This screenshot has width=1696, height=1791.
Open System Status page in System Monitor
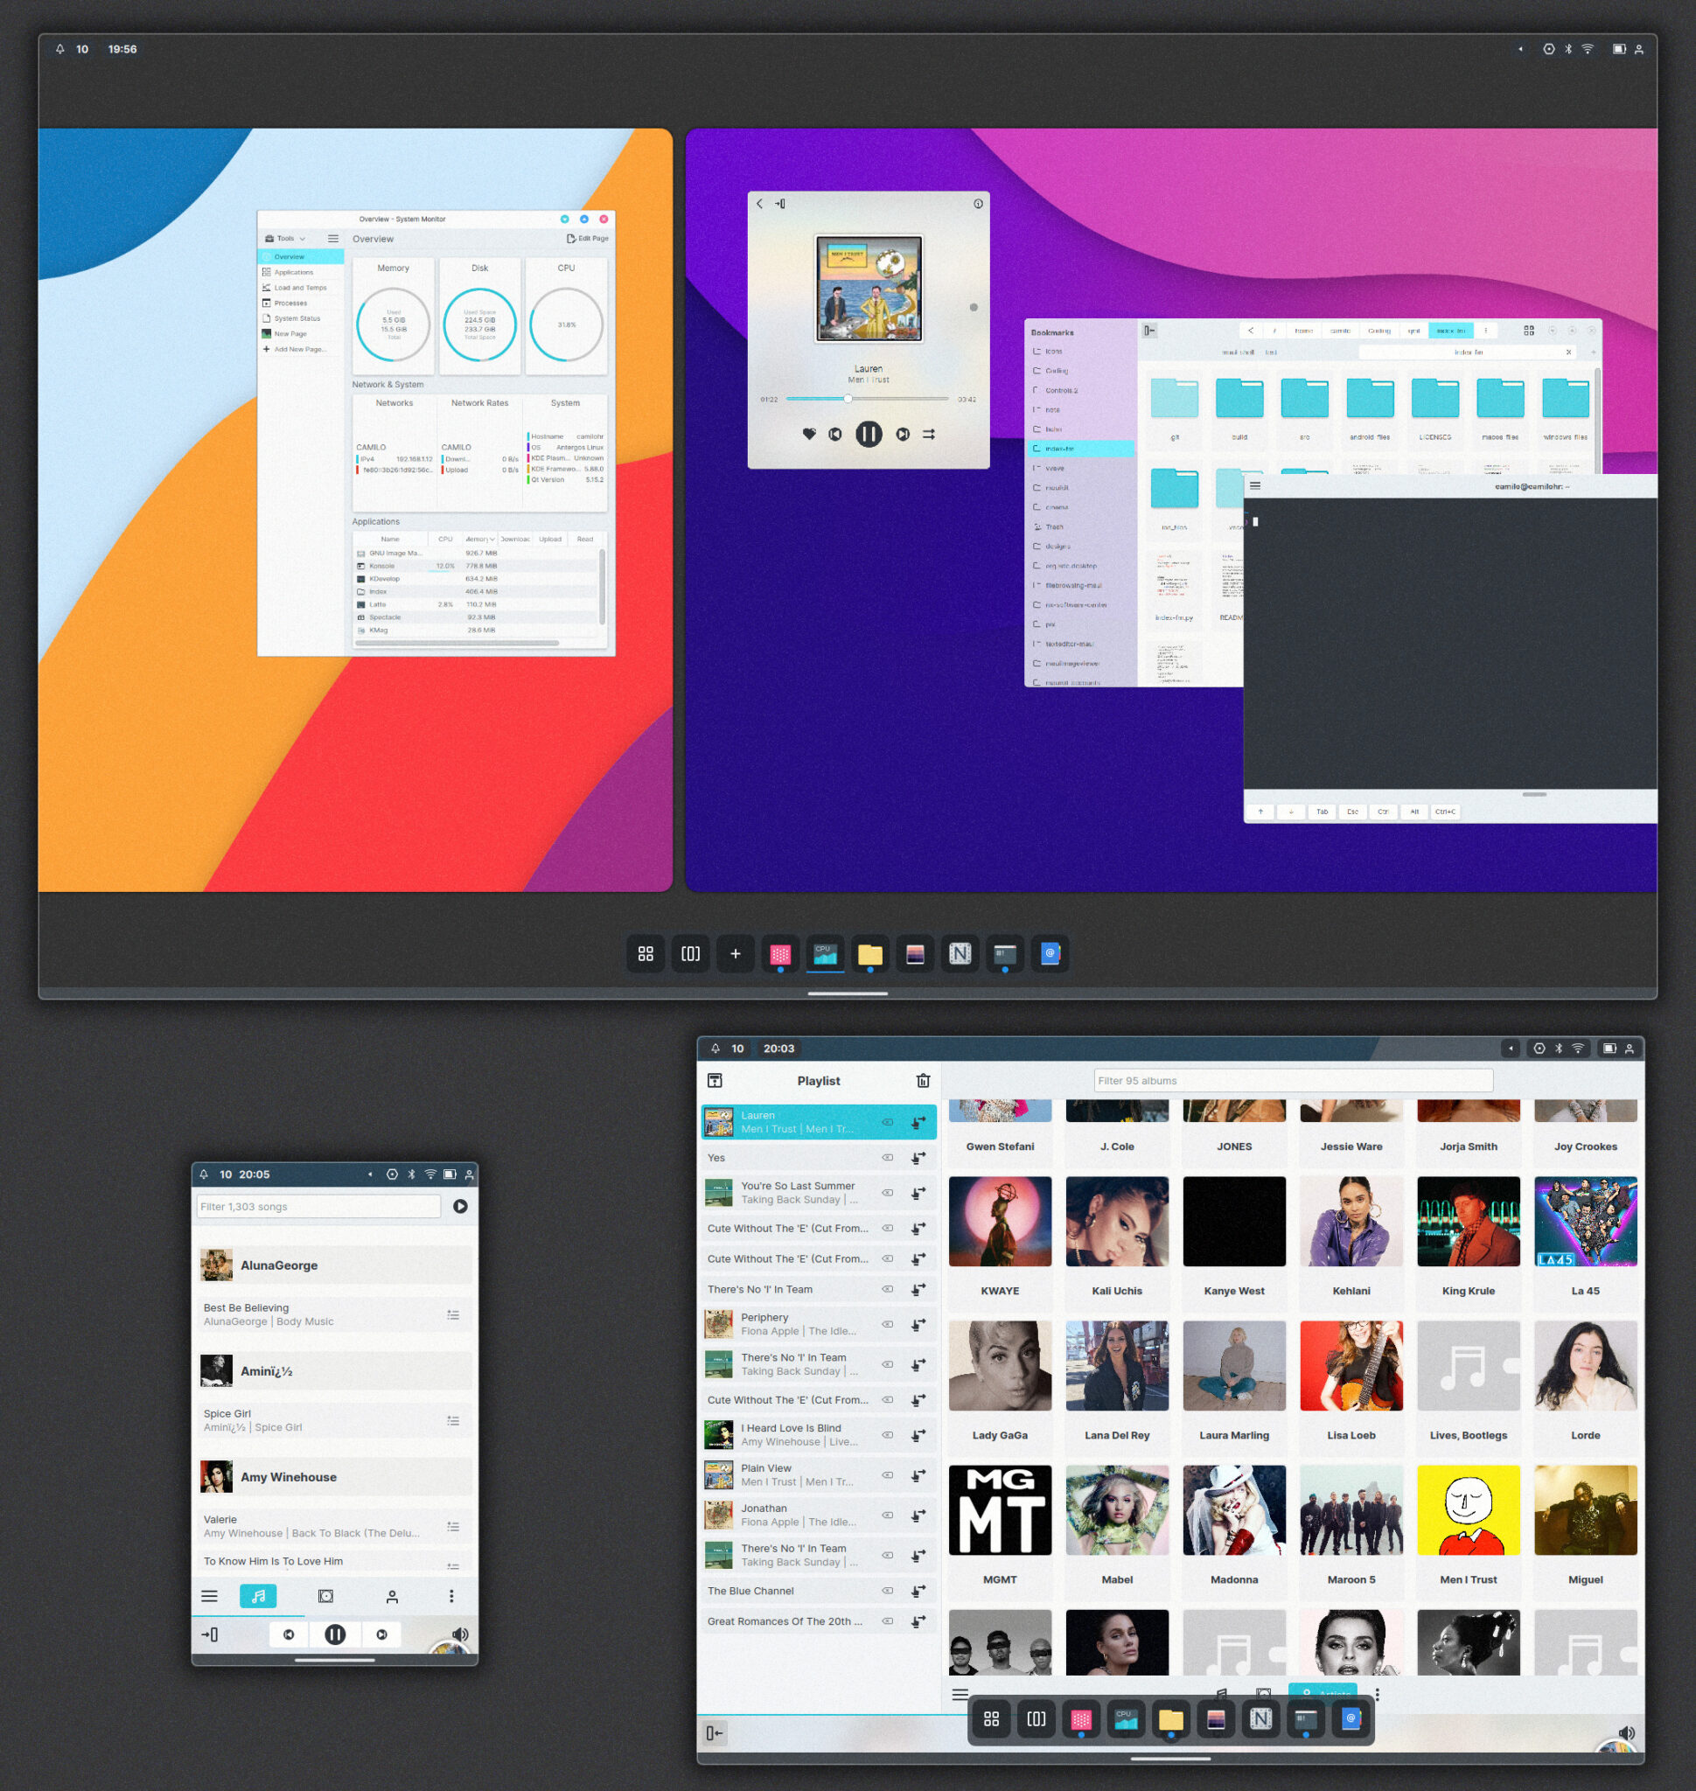300,318
